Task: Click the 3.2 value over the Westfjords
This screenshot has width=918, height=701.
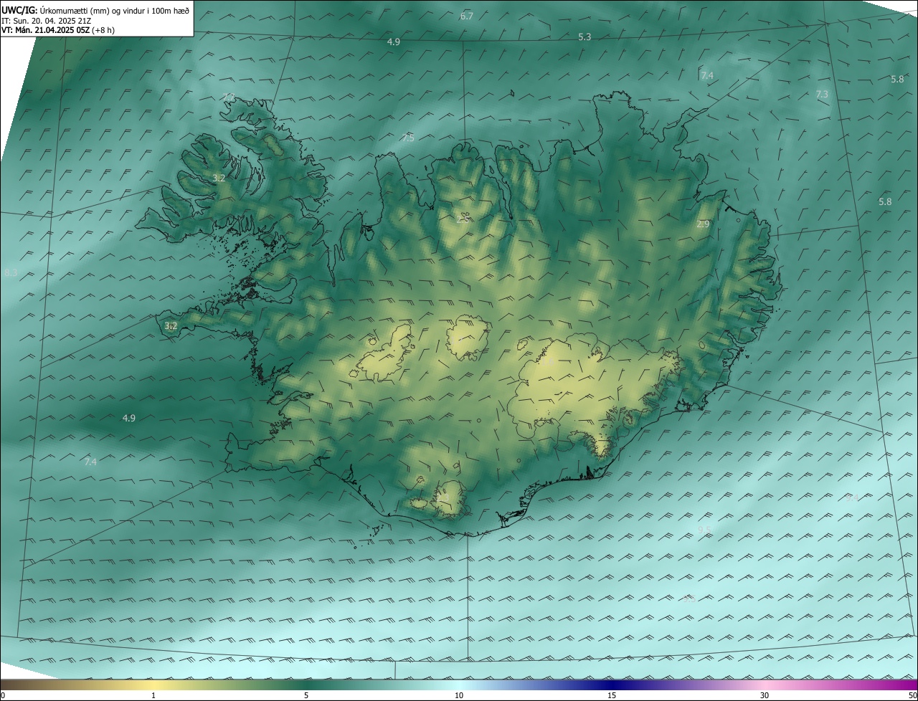Action: click(x=219, y=178)
